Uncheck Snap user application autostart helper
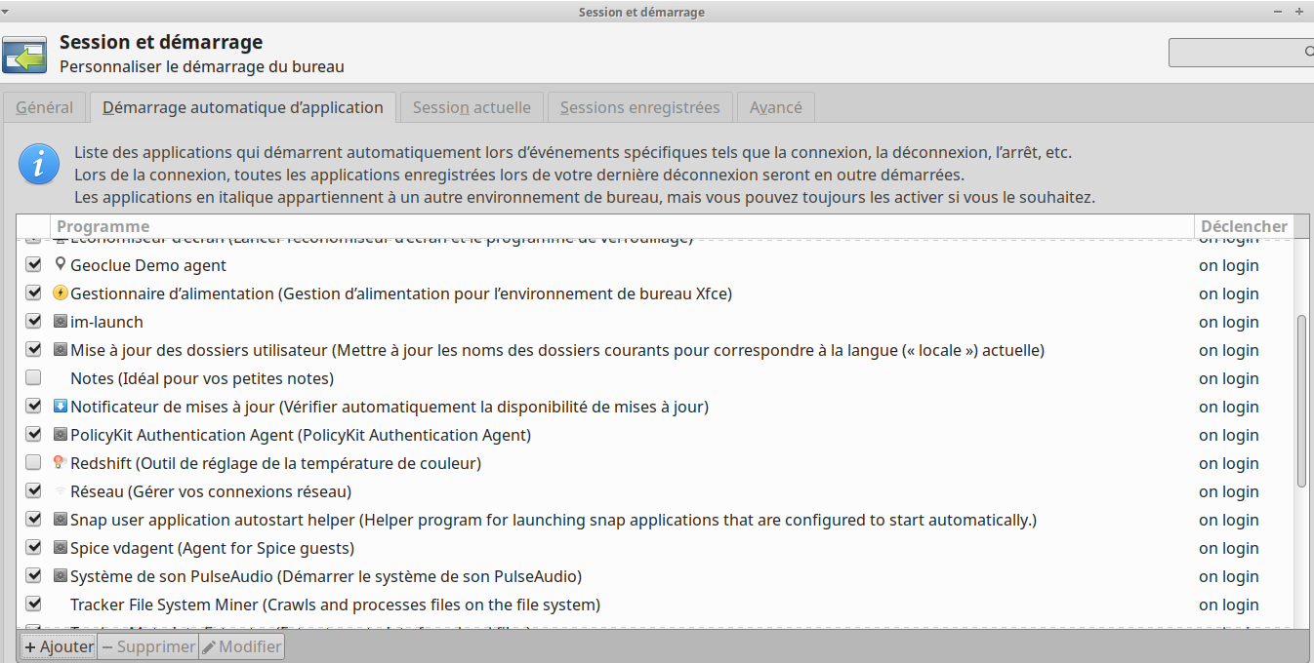1314x663 pixels. coord(33,520)
